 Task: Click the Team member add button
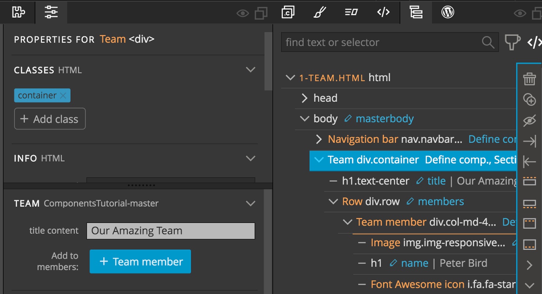(140, 262)
